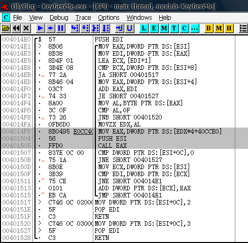
Task: Click the CPU window C icon in menu bar
Action: (6, 17)
